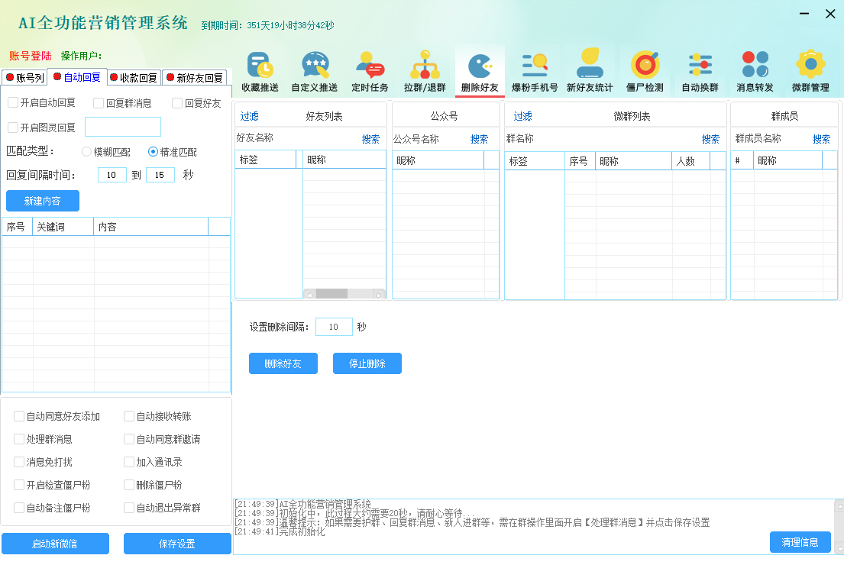Click friend list scrollbar left arrow
This screenshot has width=844, height=565.
tap(309, 295)
